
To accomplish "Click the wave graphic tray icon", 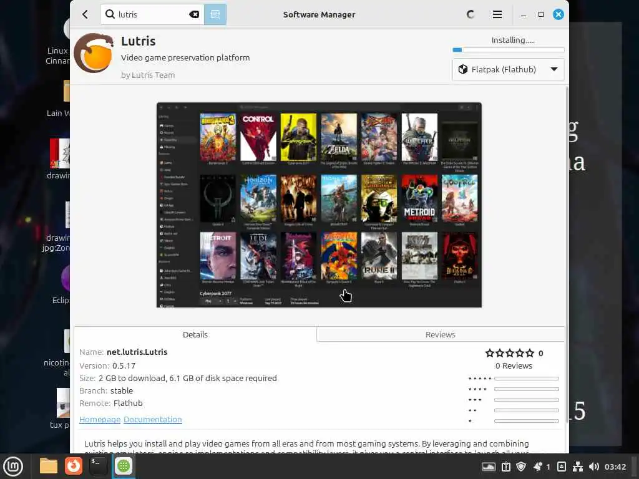I will point(488,467).
